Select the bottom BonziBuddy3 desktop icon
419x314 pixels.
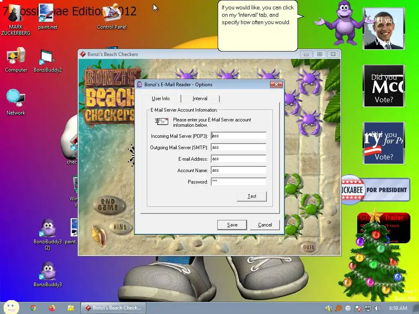click(x=47, y=274)
